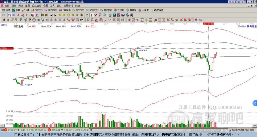
Task: Open the calendar date icon
Action: tap(110, 15)
